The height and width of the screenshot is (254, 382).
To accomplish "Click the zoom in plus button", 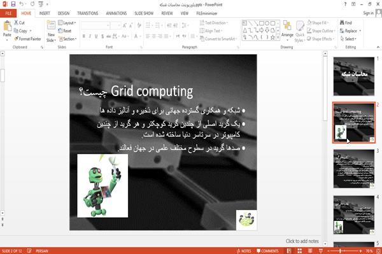I will click(360, 251).
